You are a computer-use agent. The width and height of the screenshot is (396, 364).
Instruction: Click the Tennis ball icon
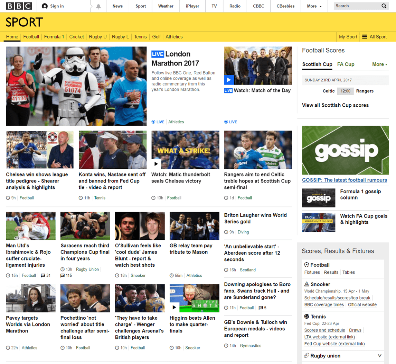pyautogui.click(x=307, y=317)
